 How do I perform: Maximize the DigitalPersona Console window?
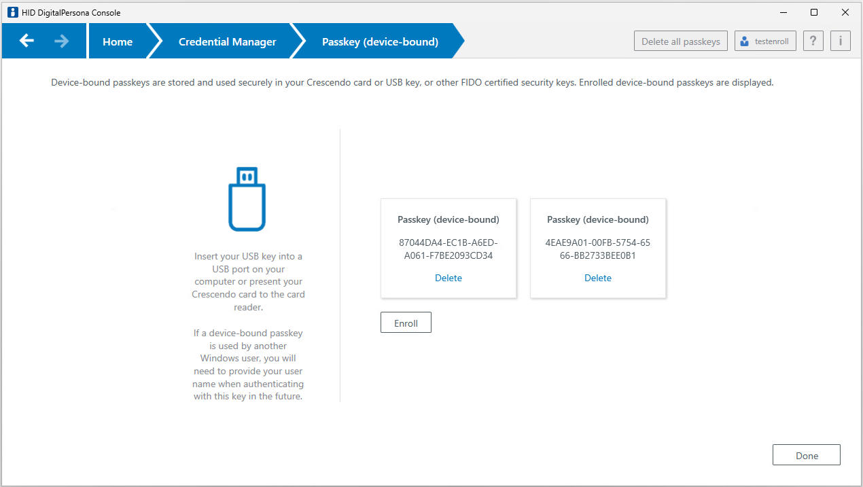813,12
